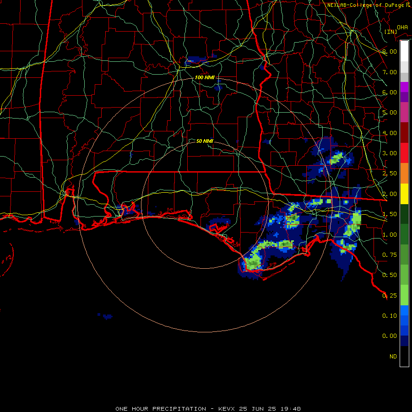Screen dimensions: 412x412
Task: Click the 3.00 legend value
Action: tap(390, 153)
